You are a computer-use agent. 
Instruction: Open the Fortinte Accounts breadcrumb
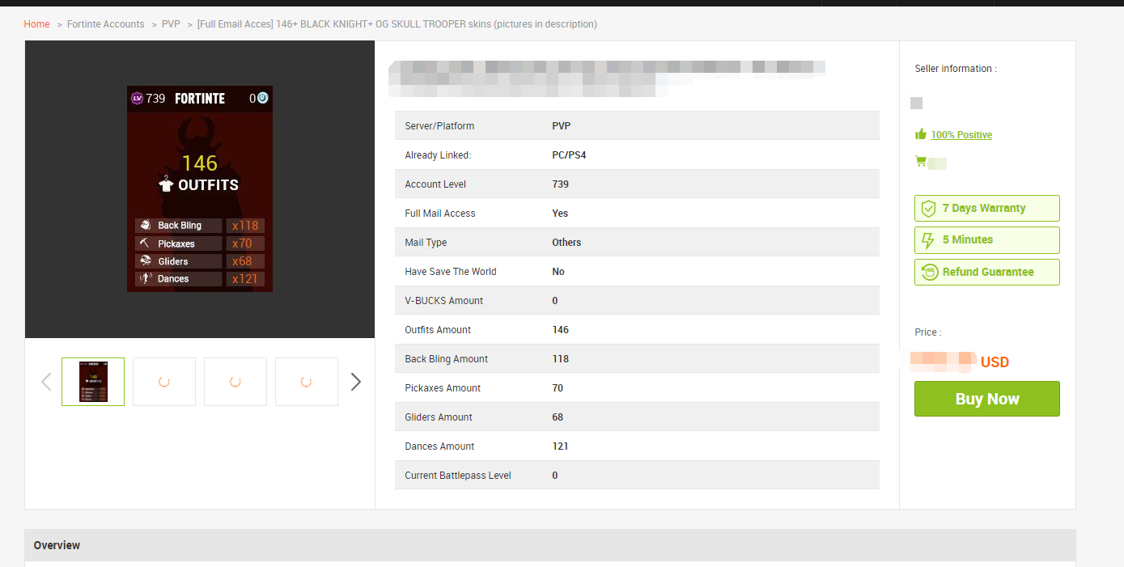106,24
